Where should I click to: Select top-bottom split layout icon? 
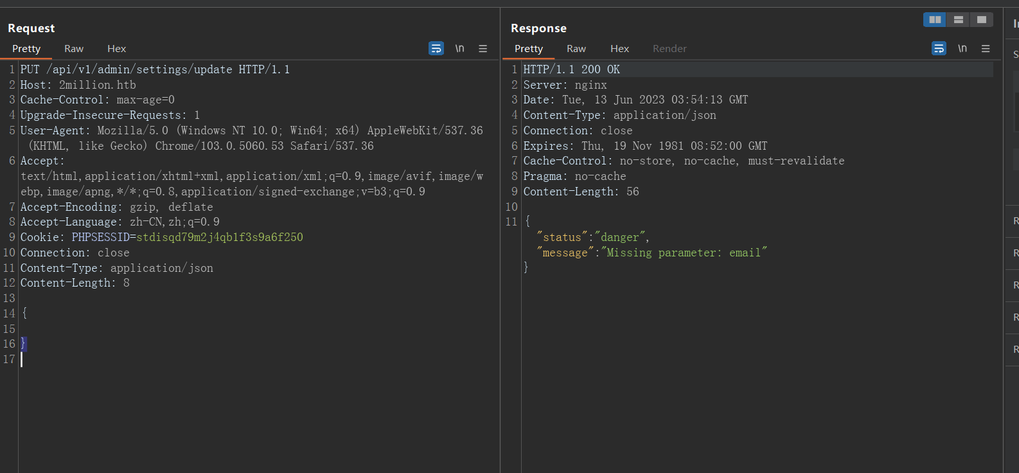pos(958,20)
